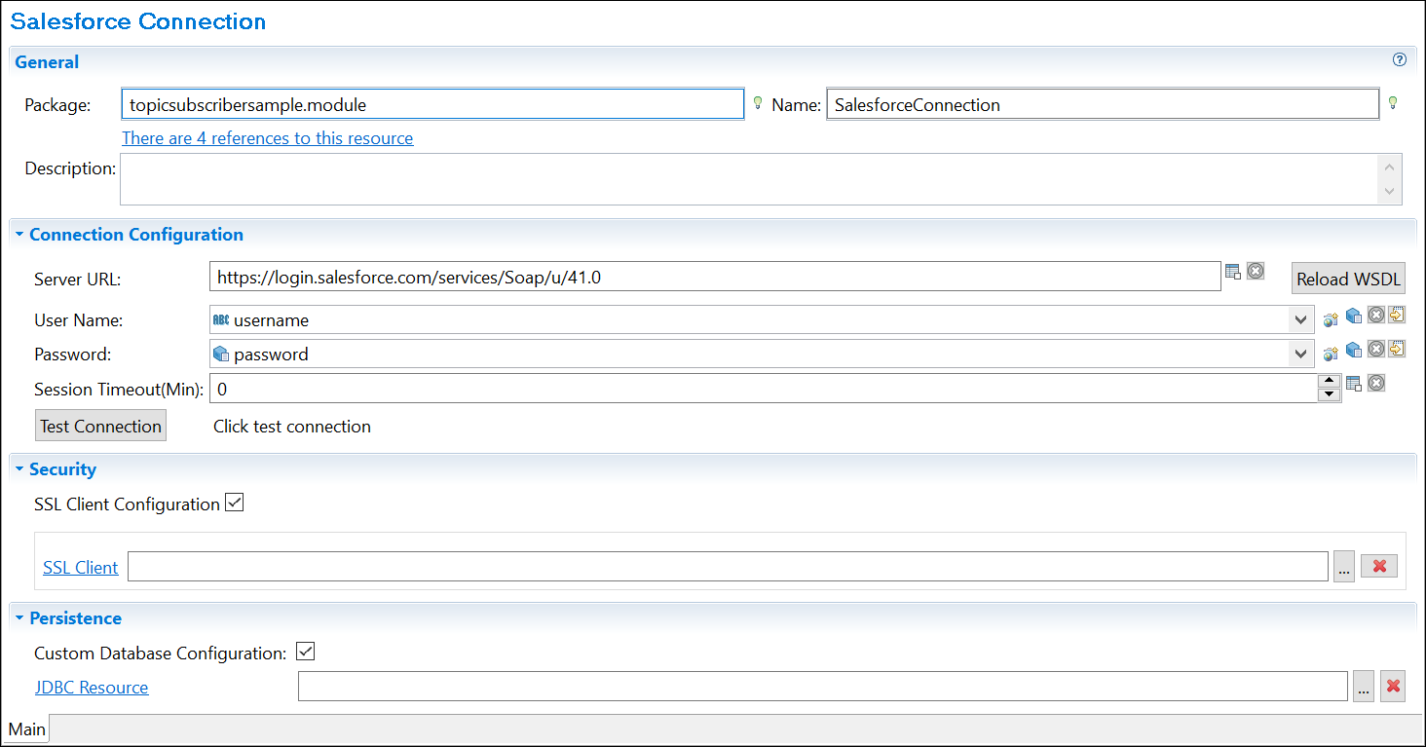Click the lightbulb icon beside the Name field
The height and width of the screenshot is (747, 1426).
coord(1392,102)
